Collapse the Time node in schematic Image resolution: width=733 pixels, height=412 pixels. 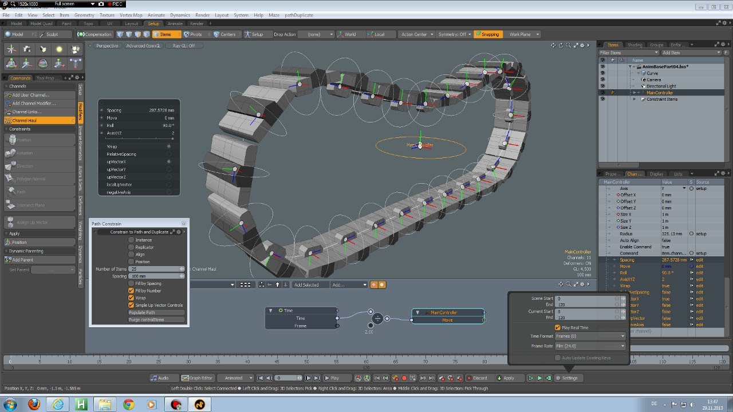pyautogui.click(x=271, y=311)
